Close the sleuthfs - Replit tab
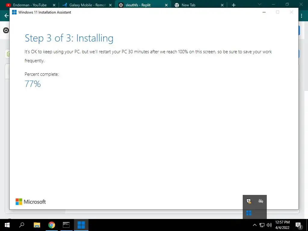Screen dimensions: 308x231 [166, 5]
